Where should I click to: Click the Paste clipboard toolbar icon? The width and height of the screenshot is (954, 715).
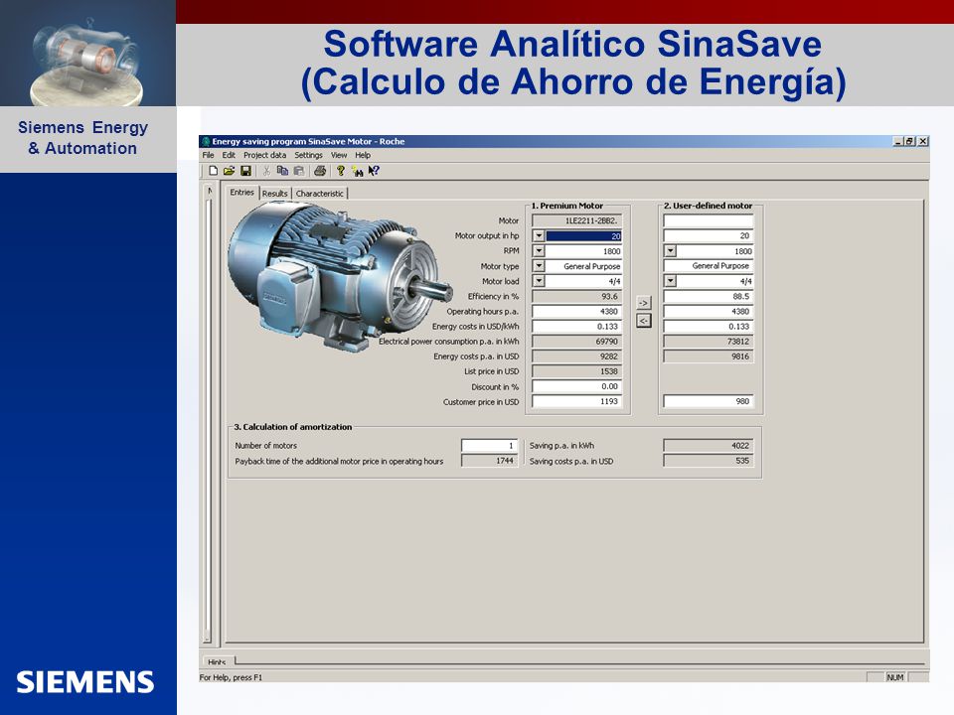299,171
